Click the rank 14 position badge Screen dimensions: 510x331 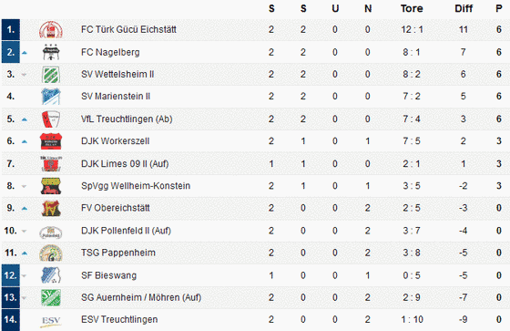pyautogui.click(x=11, y=319)
